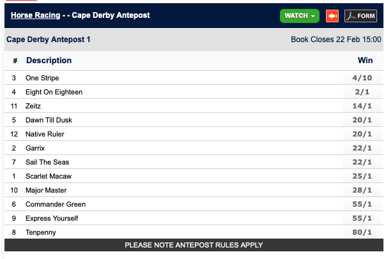The height and width of the screenshot is (259, 386).
Task: Select Tenpenny odds 80/1
Action: [362, 232]
